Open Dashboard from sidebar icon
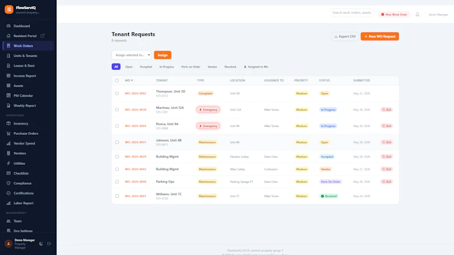 click(x=9, y=26)
